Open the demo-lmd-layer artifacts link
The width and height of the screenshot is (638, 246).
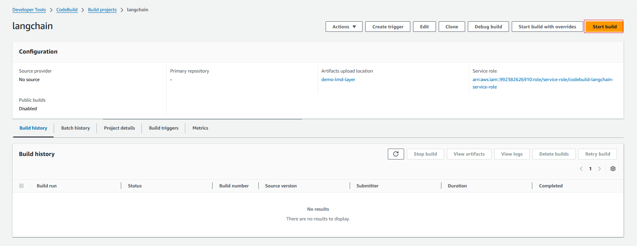338,80
